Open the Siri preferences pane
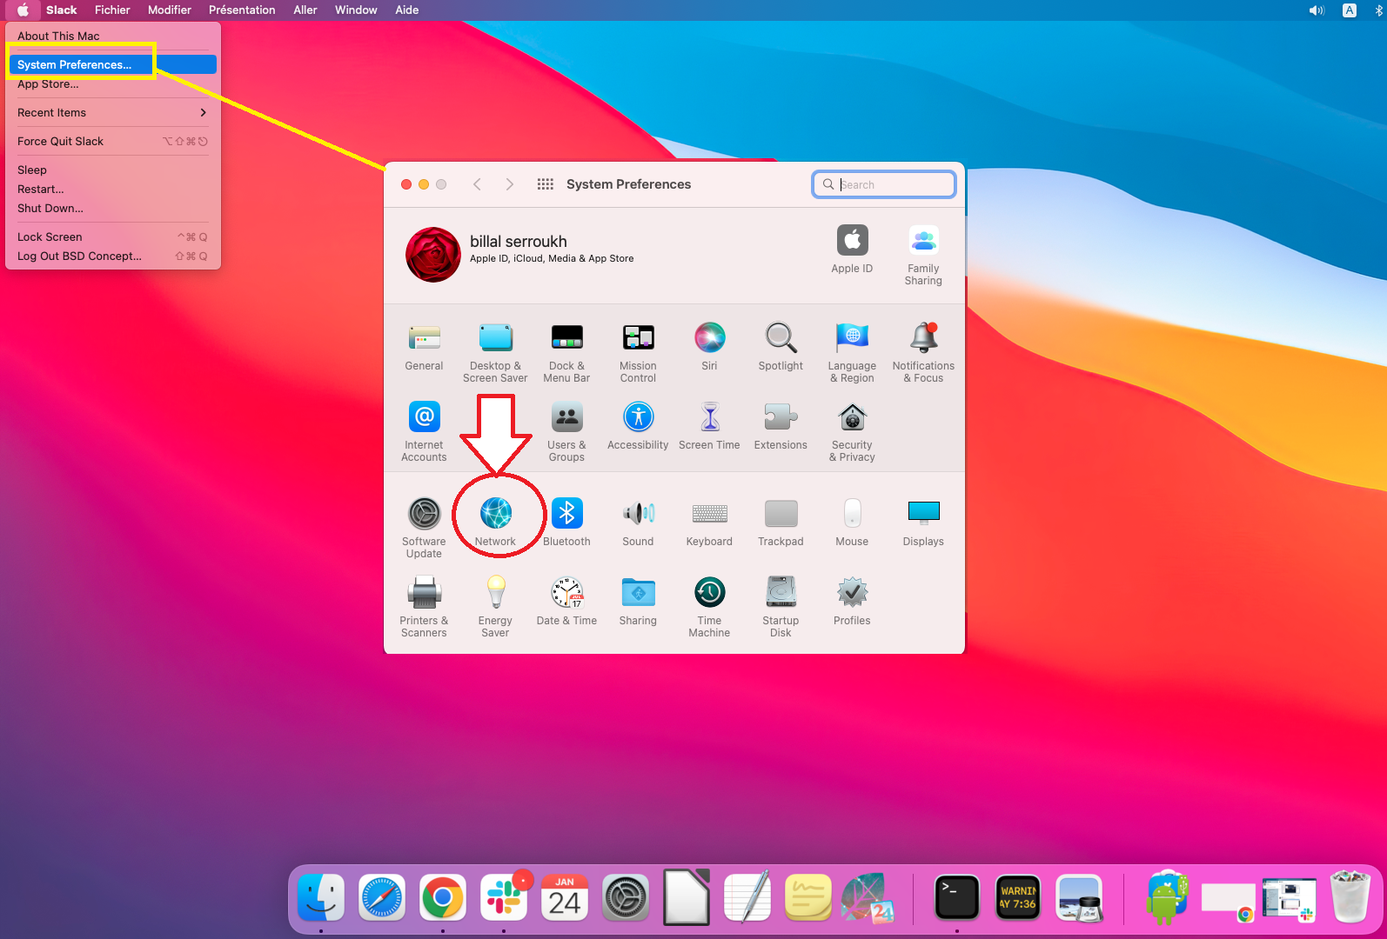This screenshot has height=939, width=1387. [x=709, y=338]
